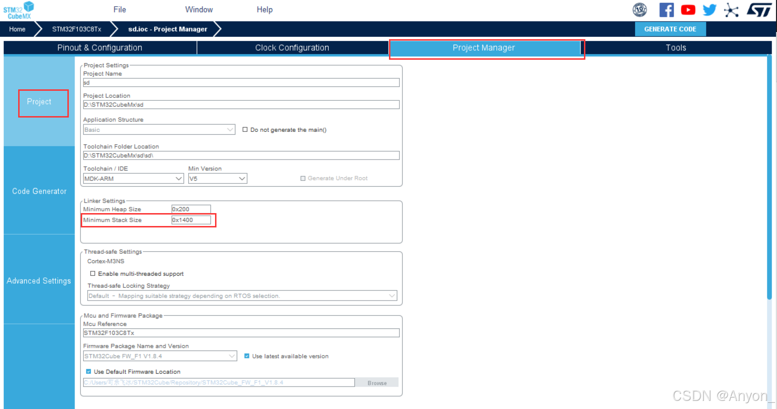Select the STM32F103C8Tx breadcrumb
Viewport: 777px width, 409px height.
76,29
